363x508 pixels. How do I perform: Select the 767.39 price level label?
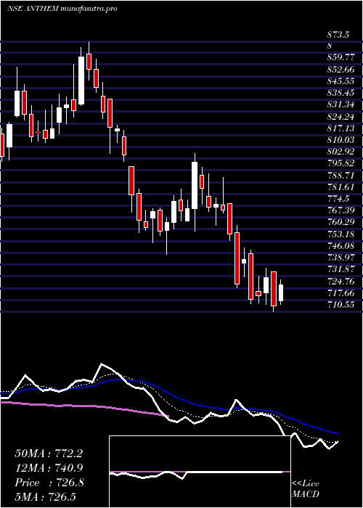pos(340,210)
